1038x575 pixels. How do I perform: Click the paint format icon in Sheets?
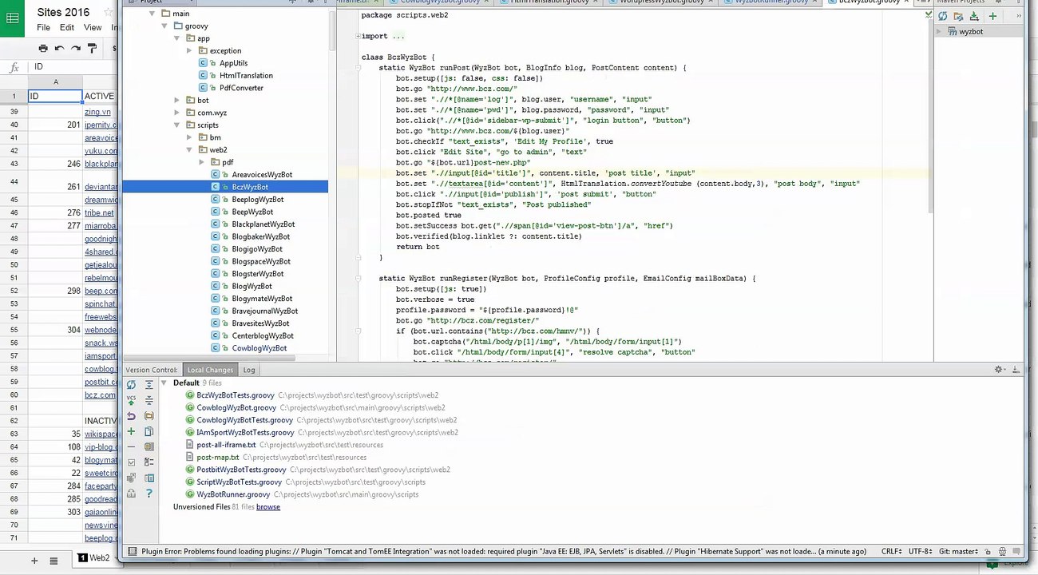pyautogui.click(x=93, y=49)
